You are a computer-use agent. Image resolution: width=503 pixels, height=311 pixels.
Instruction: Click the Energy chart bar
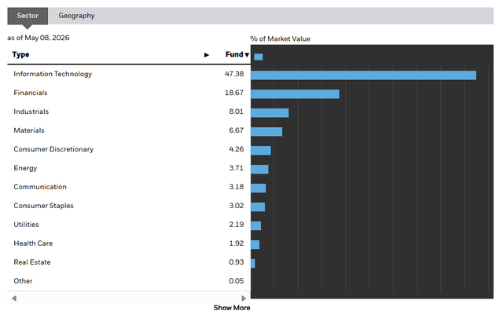(259, 170)
